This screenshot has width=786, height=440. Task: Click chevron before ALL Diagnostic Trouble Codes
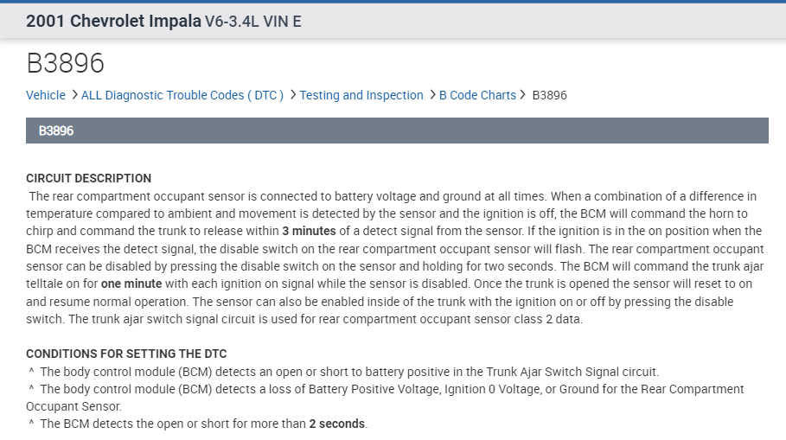[74, 95]
